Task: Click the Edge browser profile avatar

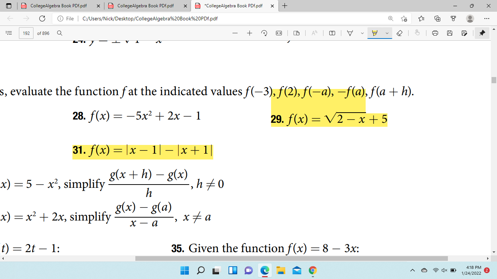Action: [471, 18]
